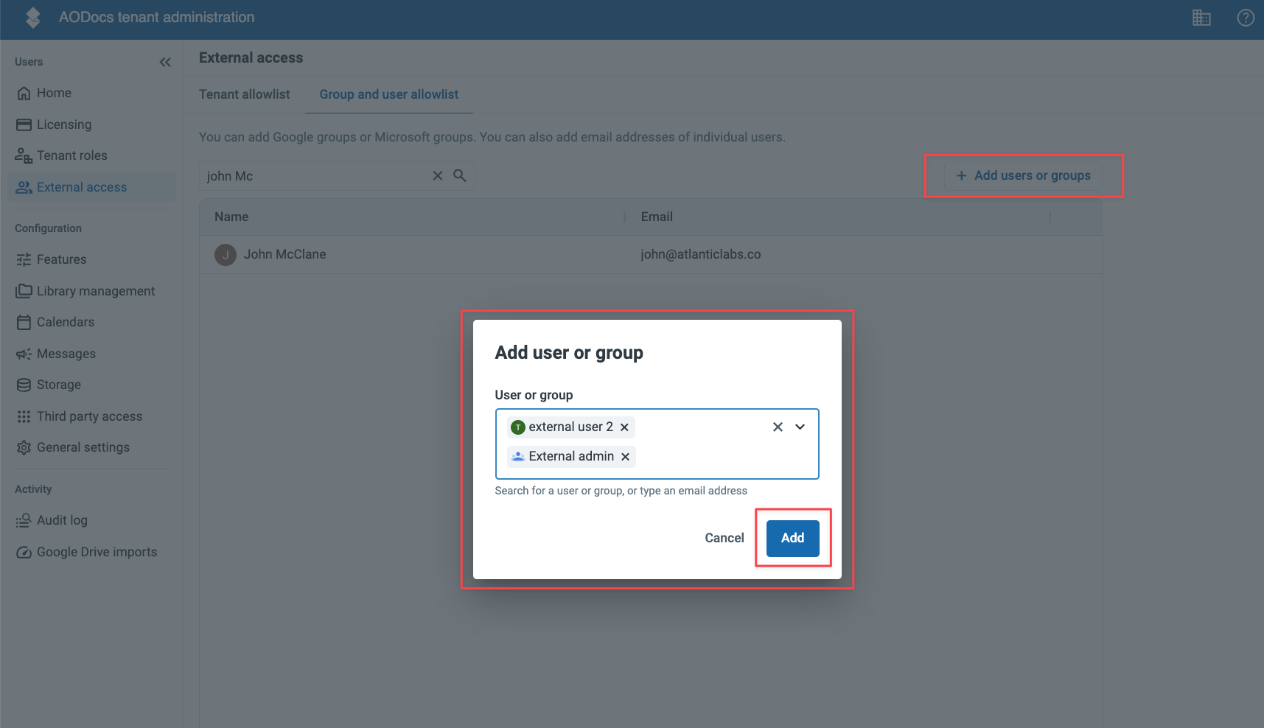Click the external user 2 chip avatar
Image resolution: width=1264 pixels, height=728 pixels.
click(x=518, y=427)
